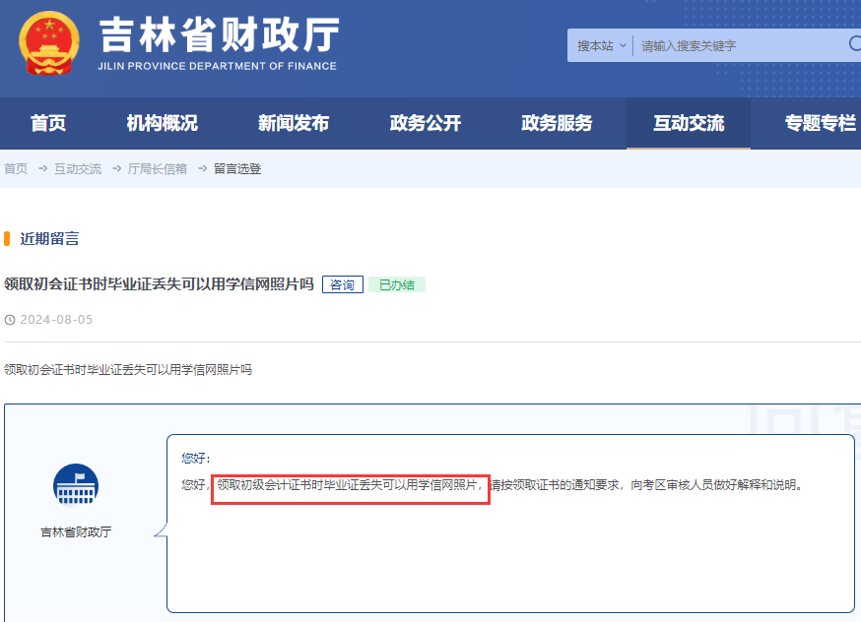The height and width of the screenshot is (622, 861).
Task: Click the 您好： greeting in the reply
Action: 196,458
